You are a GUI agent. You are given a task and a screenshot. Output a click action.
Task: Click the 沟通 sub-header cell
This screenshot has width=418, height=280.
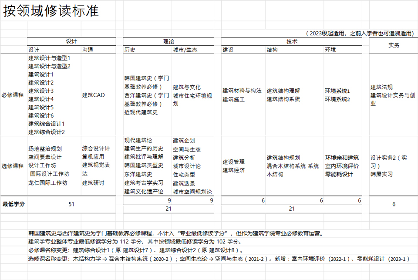[x=87, y=50]
